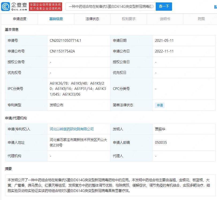Select application date 2021-05-11
This screenshot has width=217, height=200.
164,41
